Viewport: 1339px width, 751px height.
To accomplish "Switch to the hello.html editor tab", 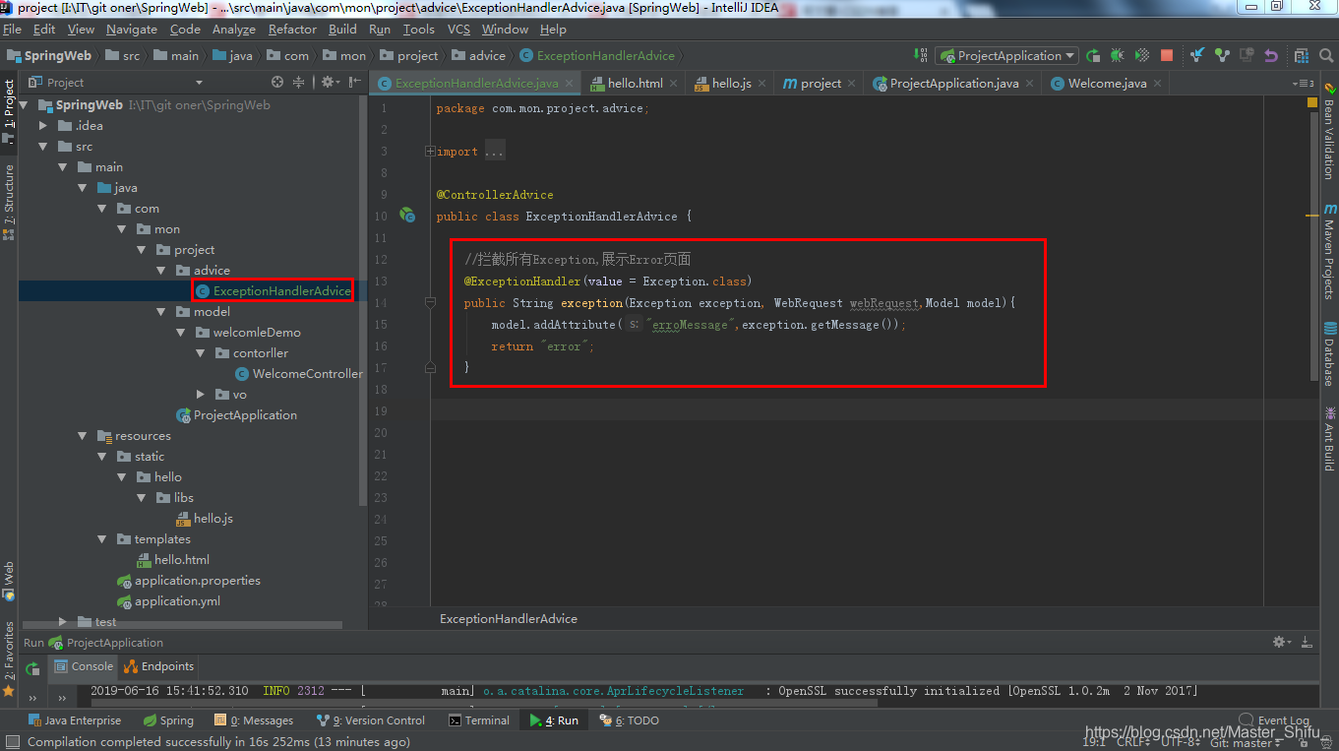I will [635, 84].
